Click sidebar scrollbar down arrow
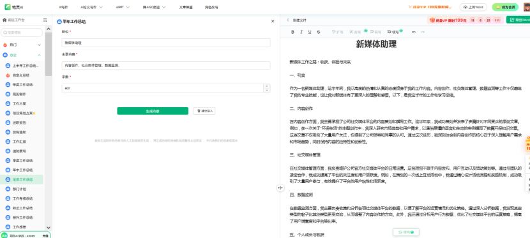The width and height of the screenshot is (530, 238). pos(48,228)
